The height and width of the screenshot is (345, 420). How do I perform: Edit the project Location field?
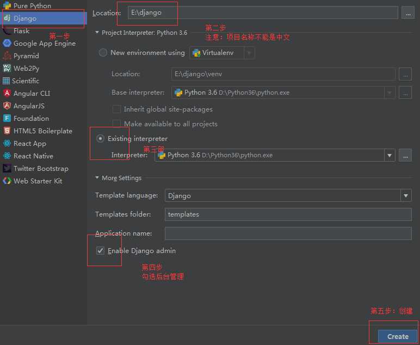263,13
